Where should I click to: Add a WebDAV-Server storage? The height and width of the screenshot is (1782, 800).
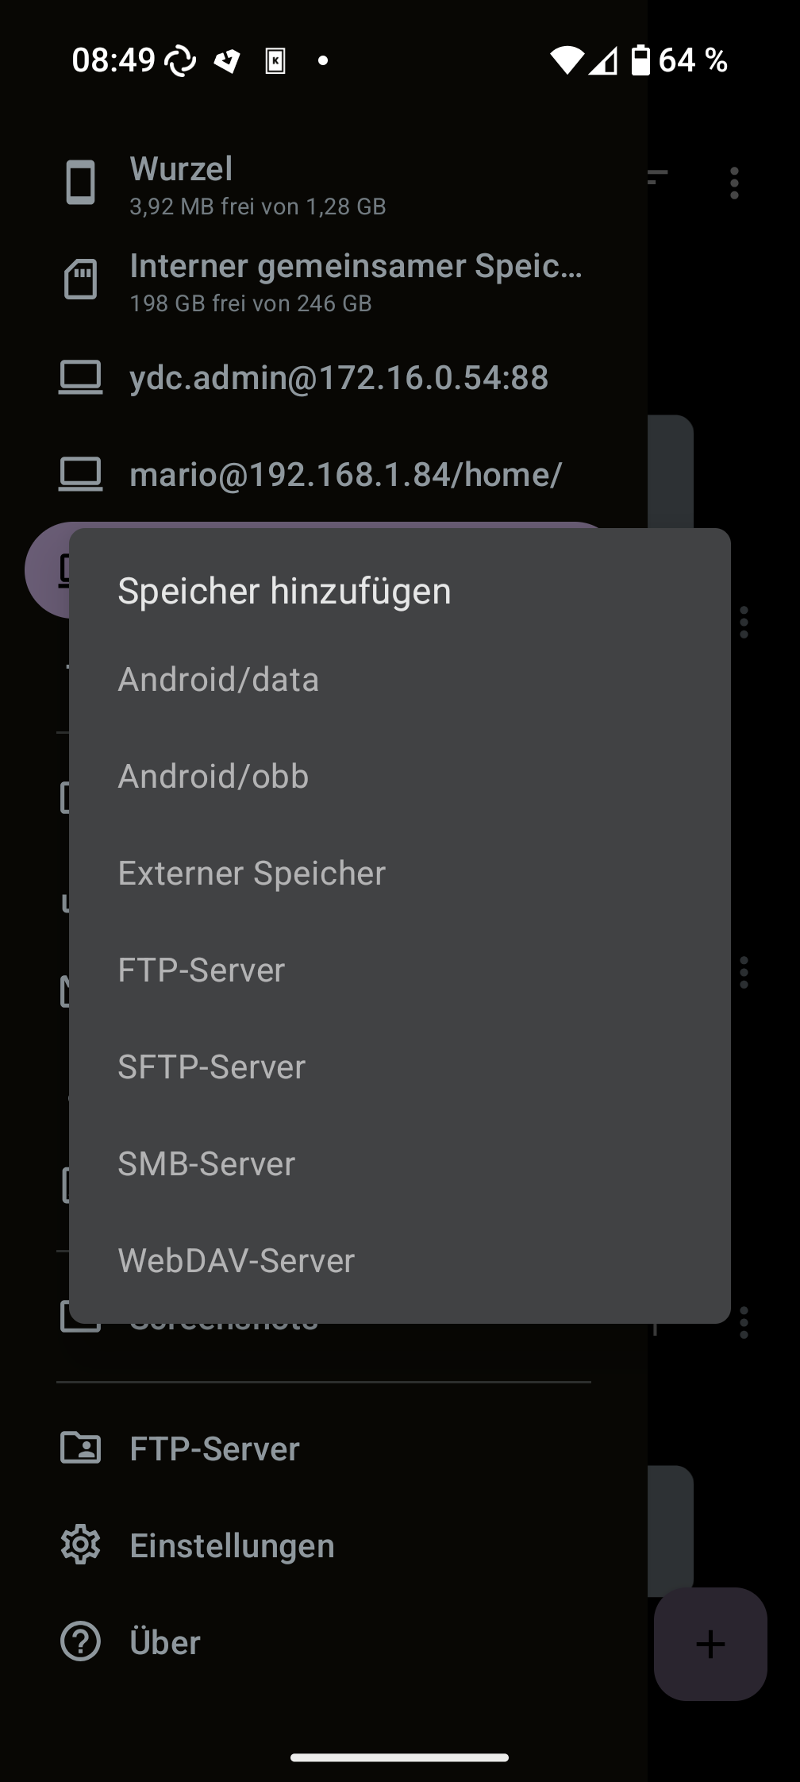pos(400,1261)
